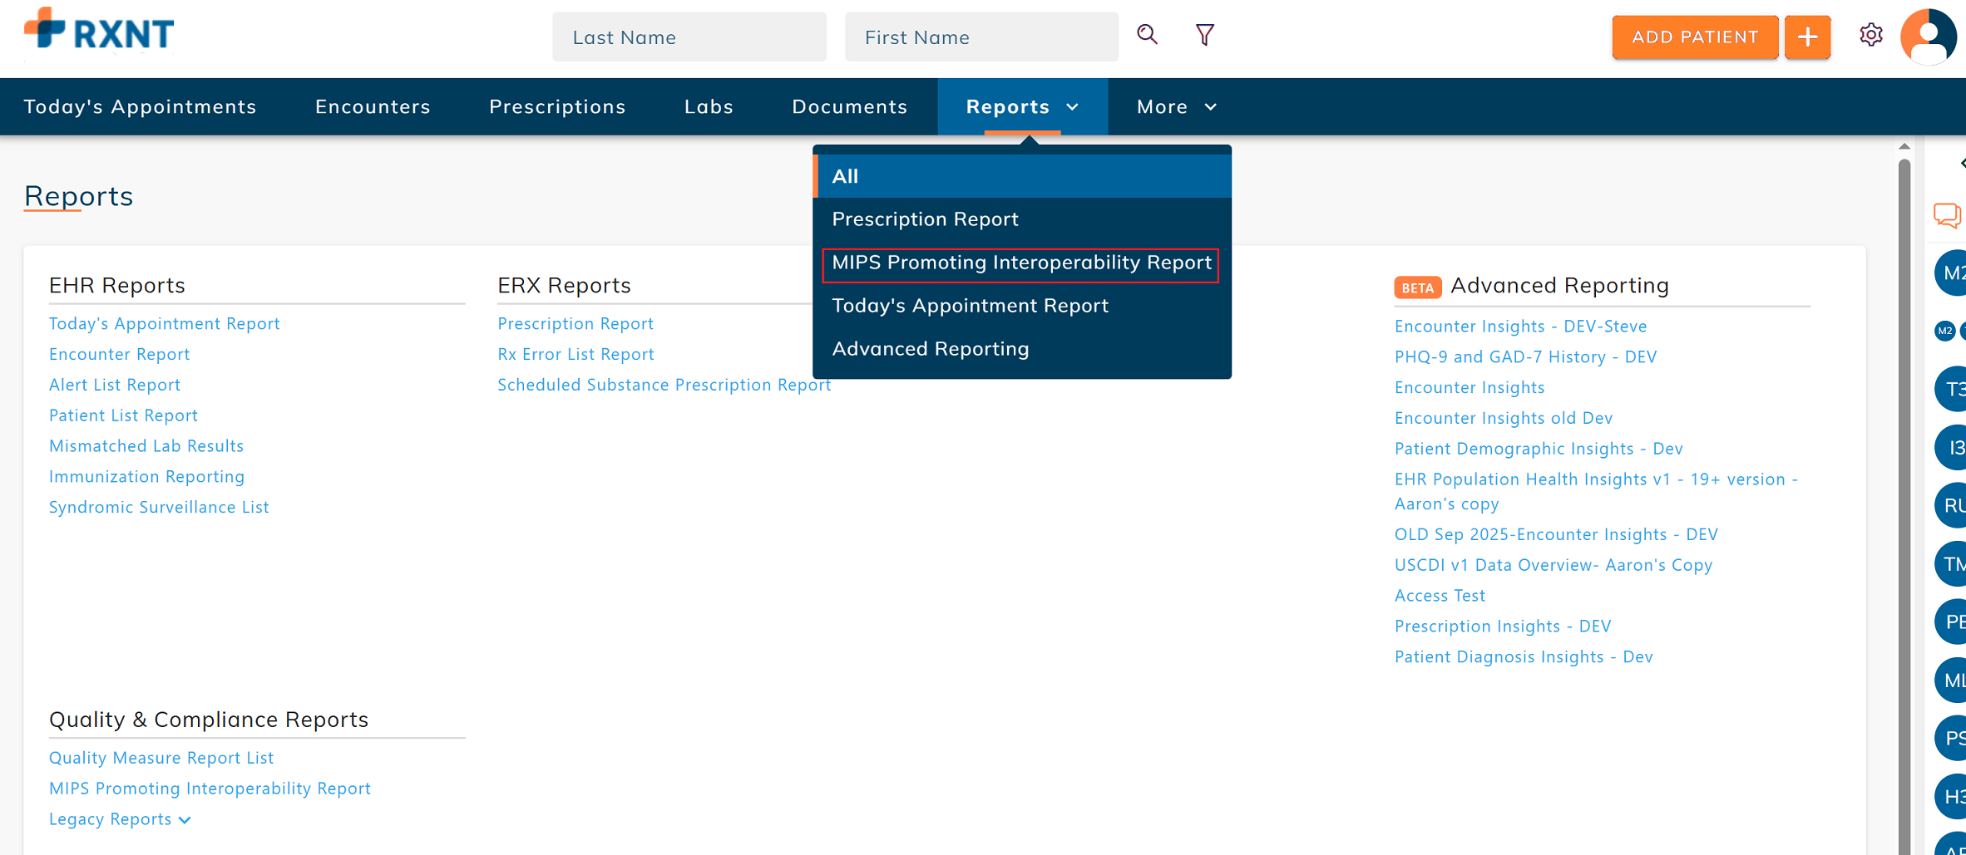Select the RU avatar in sidebar
Screen dimensions: 1966x855
tap(1951, 505)
